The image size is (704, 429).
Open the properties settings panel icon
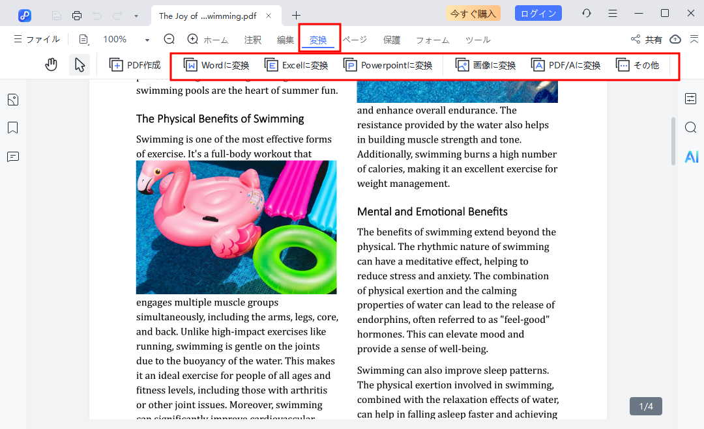[x=691, y=99]
